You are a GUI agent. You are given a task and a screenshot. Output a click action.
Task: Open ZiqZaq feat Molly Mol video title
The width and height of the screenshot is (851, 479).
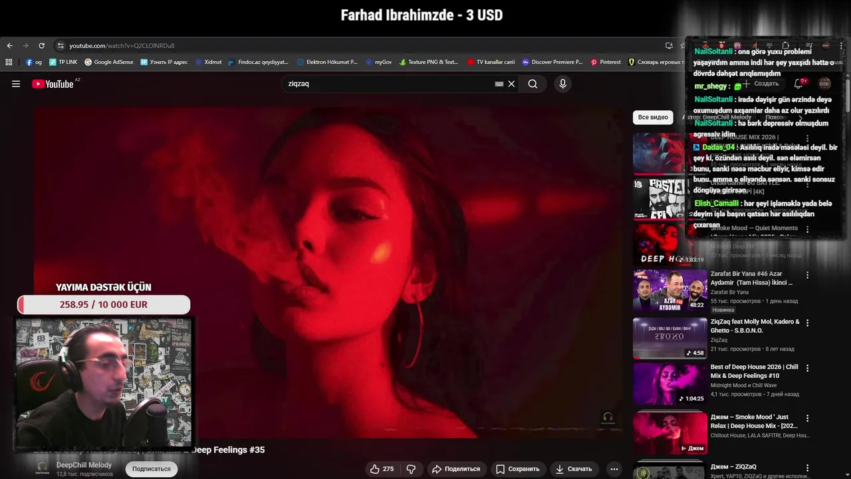(x=755, y=326)
